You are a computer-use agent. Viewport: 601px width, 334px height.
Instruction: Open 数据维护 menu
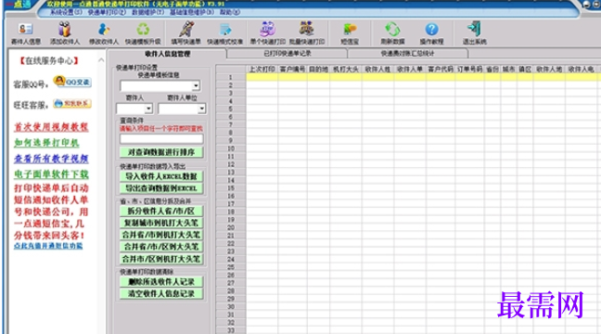pyautogui.click(x=148, y=12)
